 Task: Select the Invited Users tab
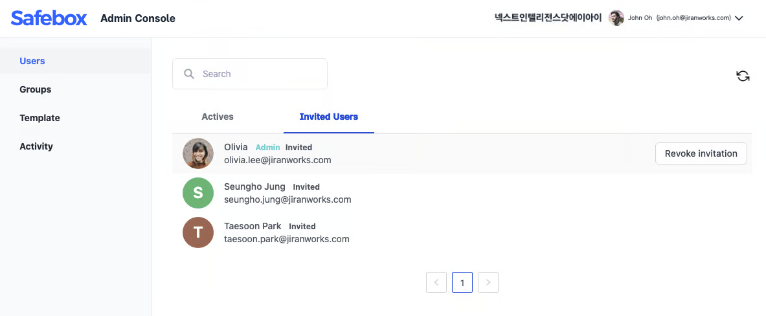point(329,117)
